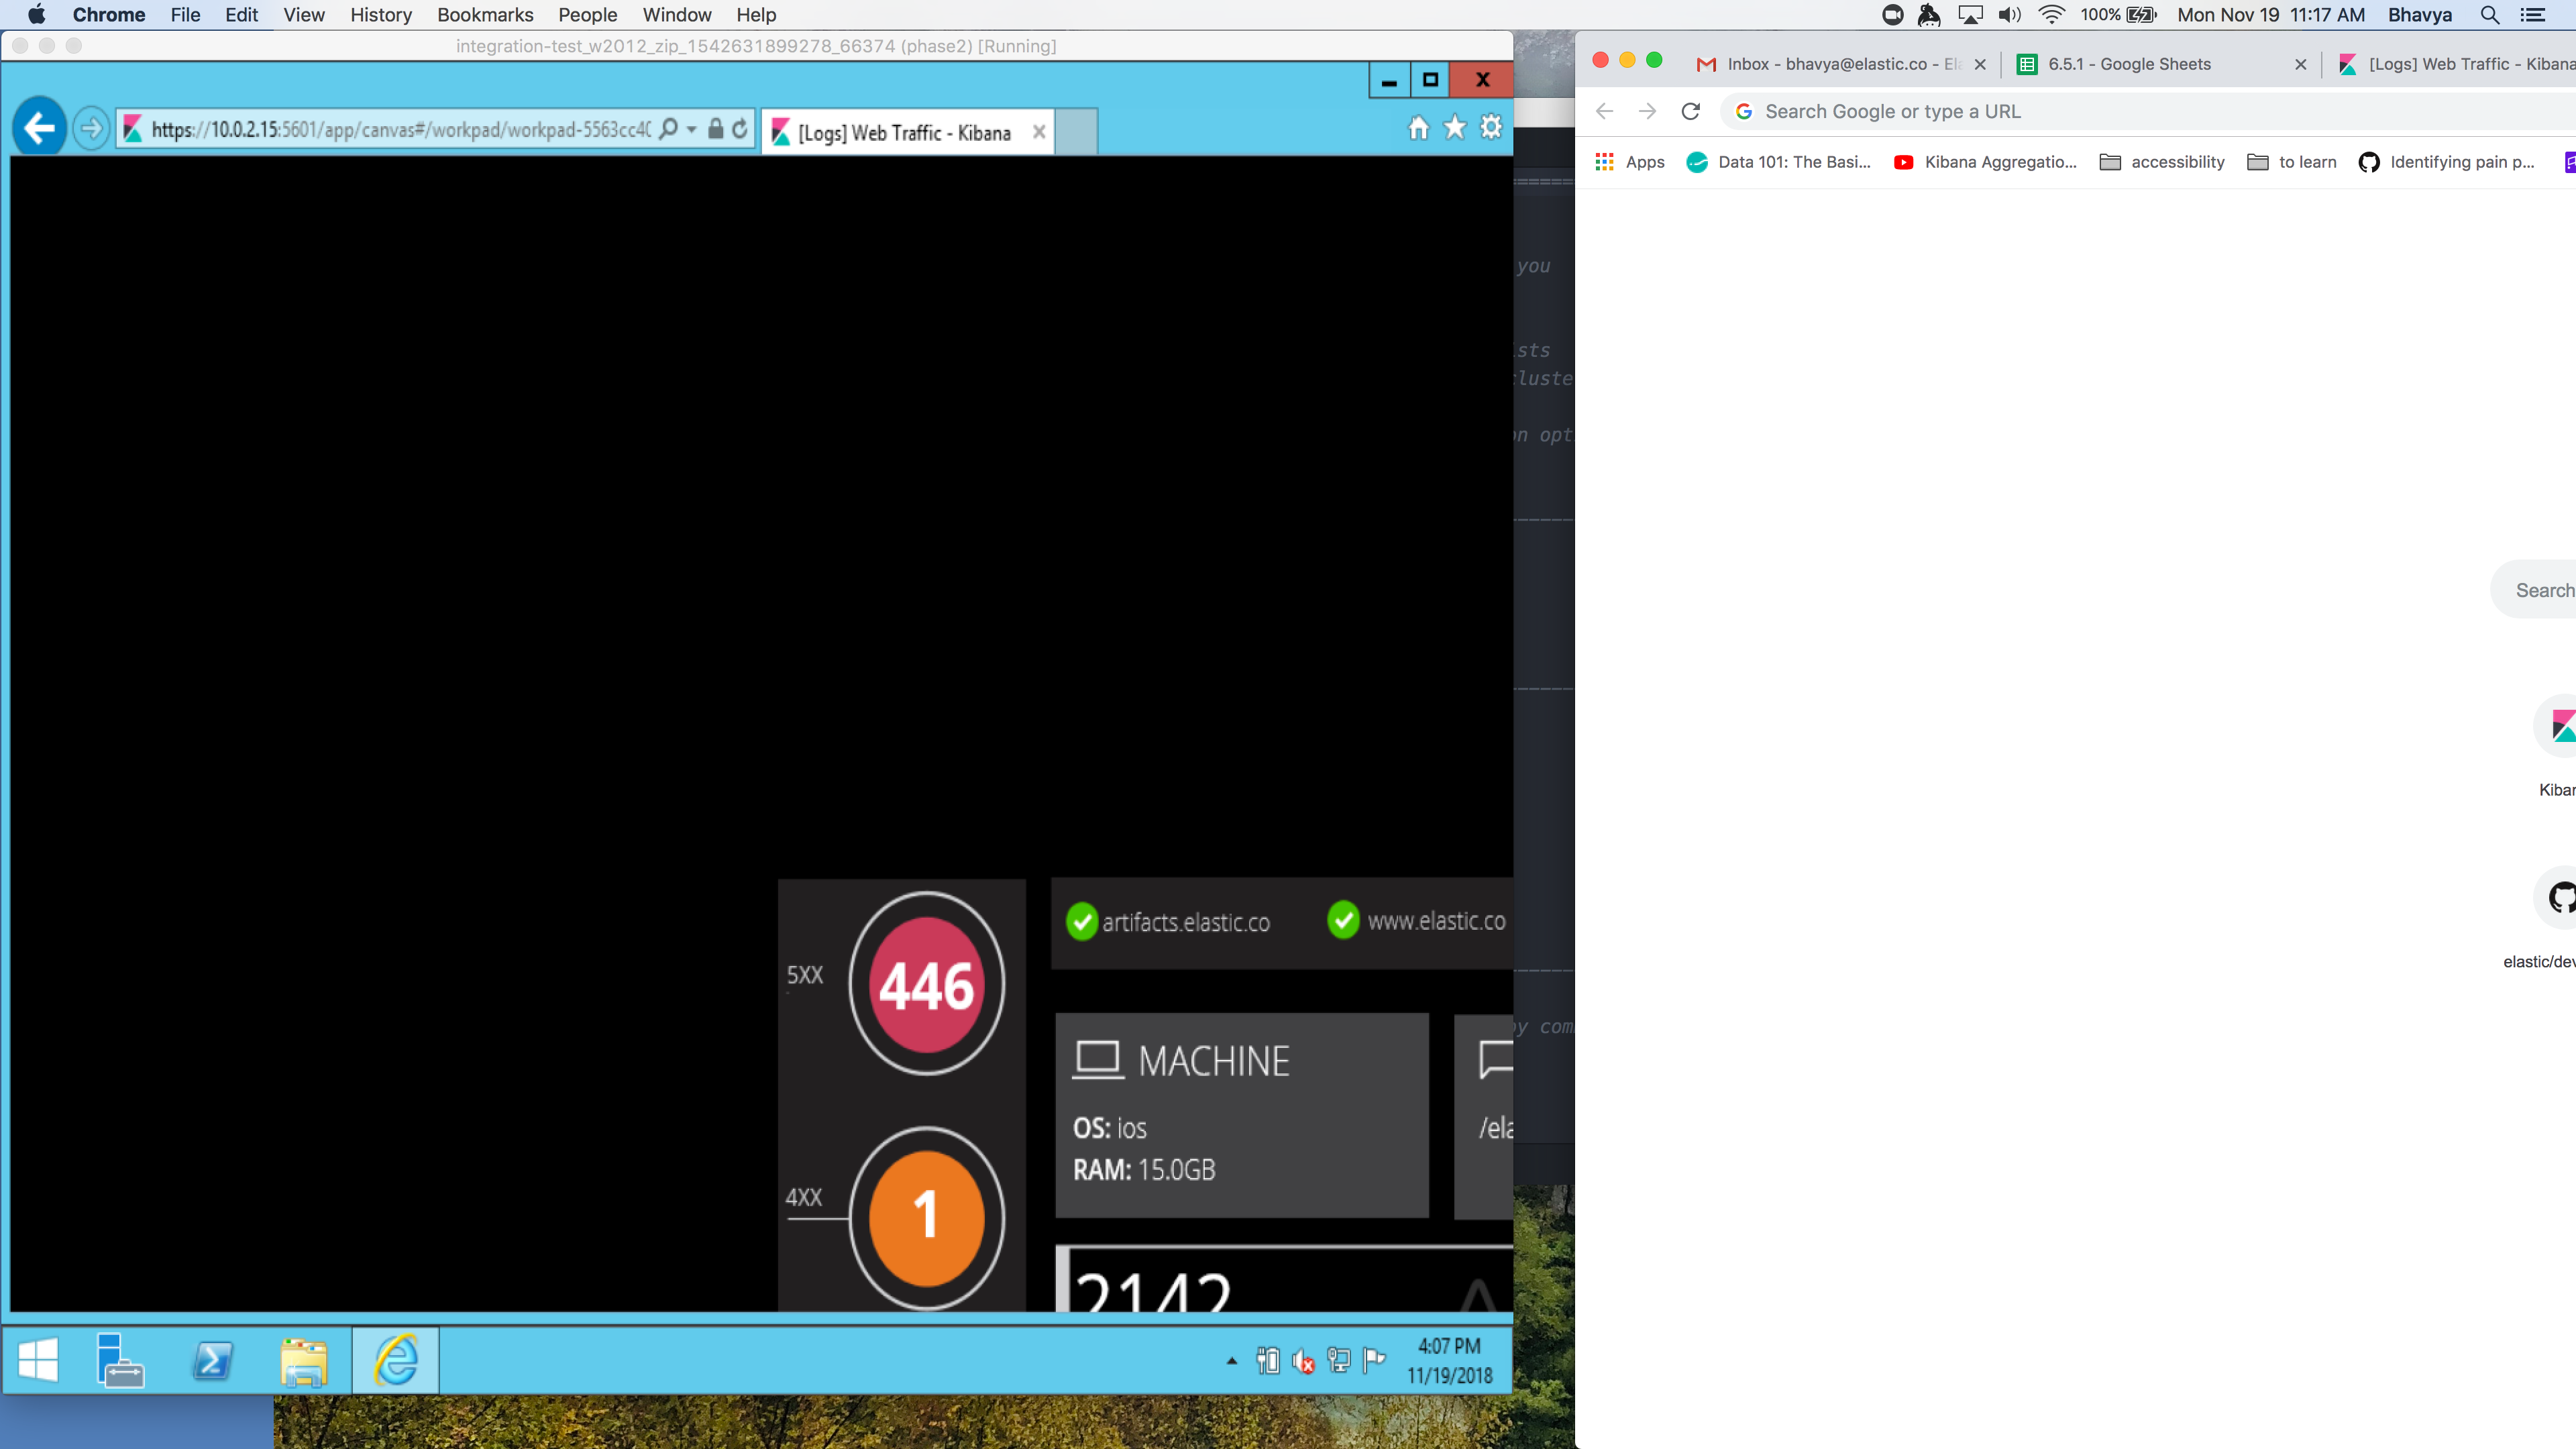
Task: Expand hidden system tray icons arrow
Action: click(x=1232, y=1360)
